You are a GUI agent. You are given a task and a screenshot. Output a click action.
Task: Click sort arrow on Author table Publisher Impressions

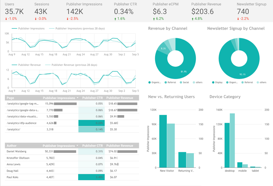(x=78, y=146)
